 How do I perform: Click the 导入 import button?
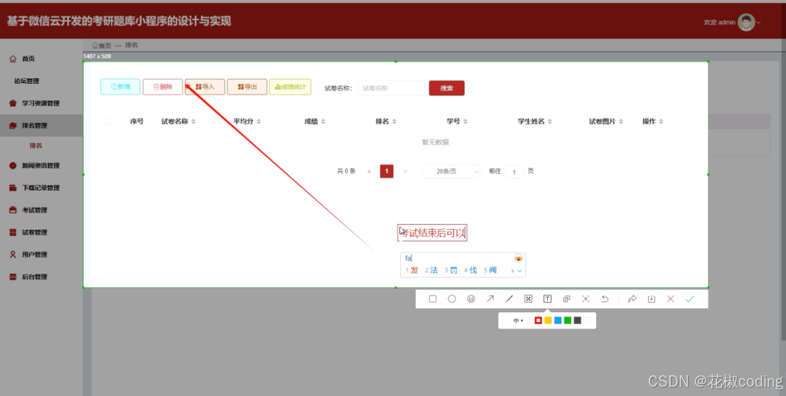[205, 87]
